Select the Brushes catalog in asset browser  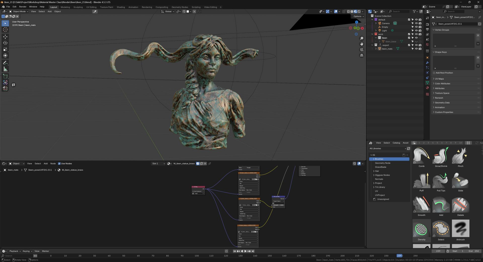(379, 159)
